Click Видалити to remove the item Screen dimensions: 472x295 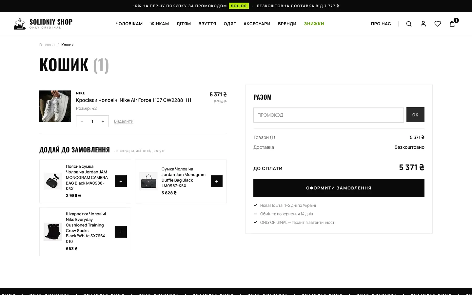click(x=124, y=121)
